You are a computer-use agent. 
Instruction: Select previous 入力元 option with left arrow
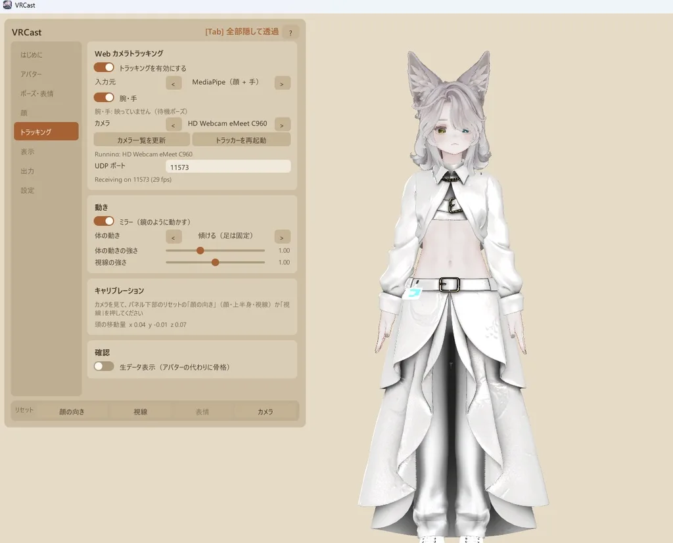(x=174, y=83)
